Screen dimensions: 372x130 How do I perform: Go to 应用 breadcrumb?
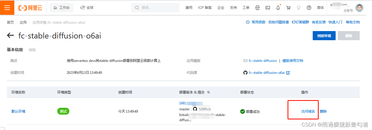[23, 22]
